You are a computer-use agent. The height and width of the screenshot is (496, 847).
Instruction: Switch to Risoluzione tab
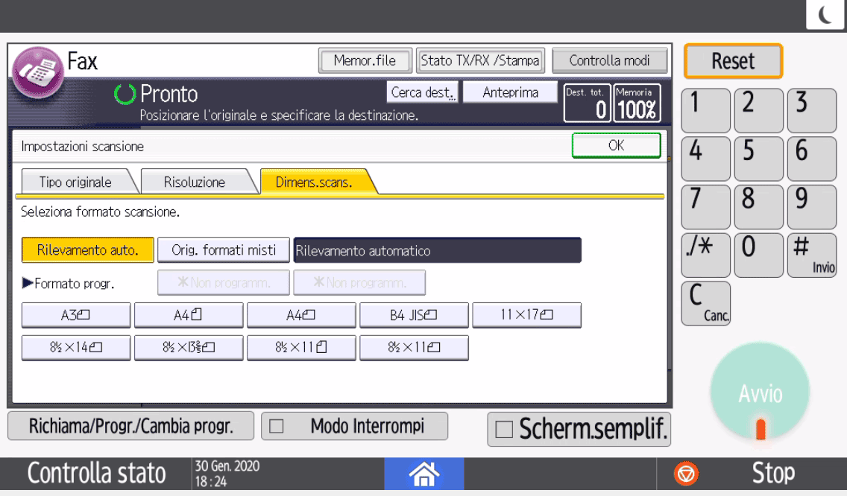tap(195, 182)
